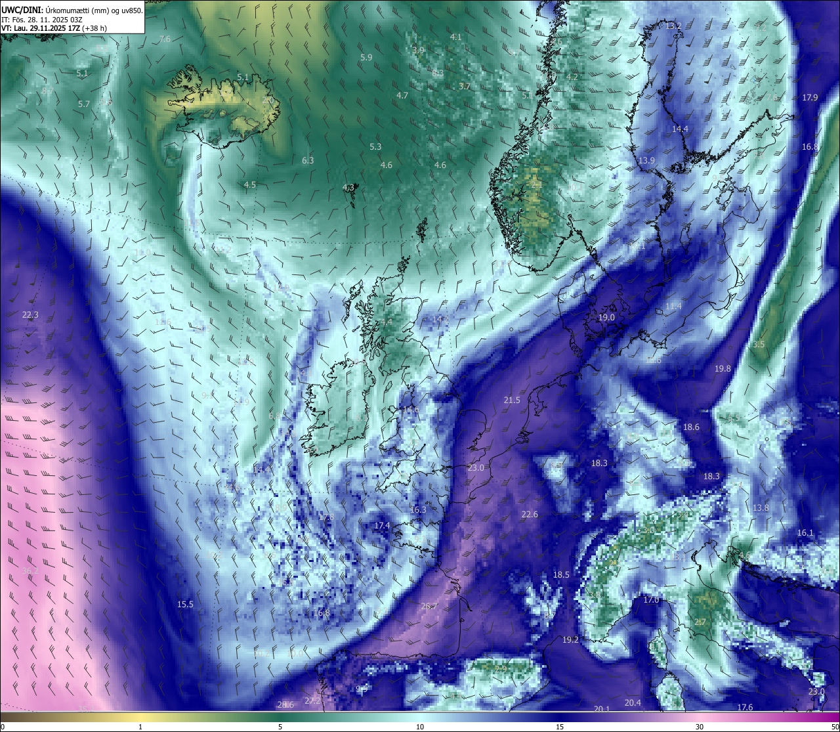The height and width of the screenshot is (732, 840).
Task: Click the 4.3 value at the Faroe Islands
Action: pos(348,188)
